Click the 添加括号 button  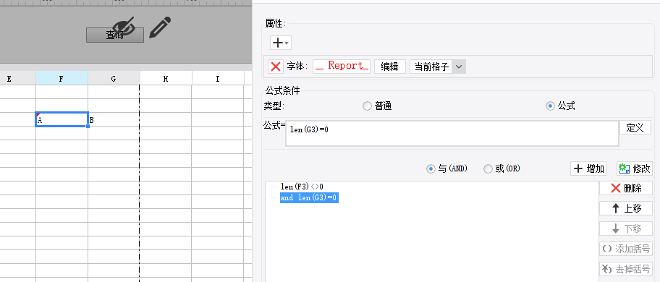[626, 249]
